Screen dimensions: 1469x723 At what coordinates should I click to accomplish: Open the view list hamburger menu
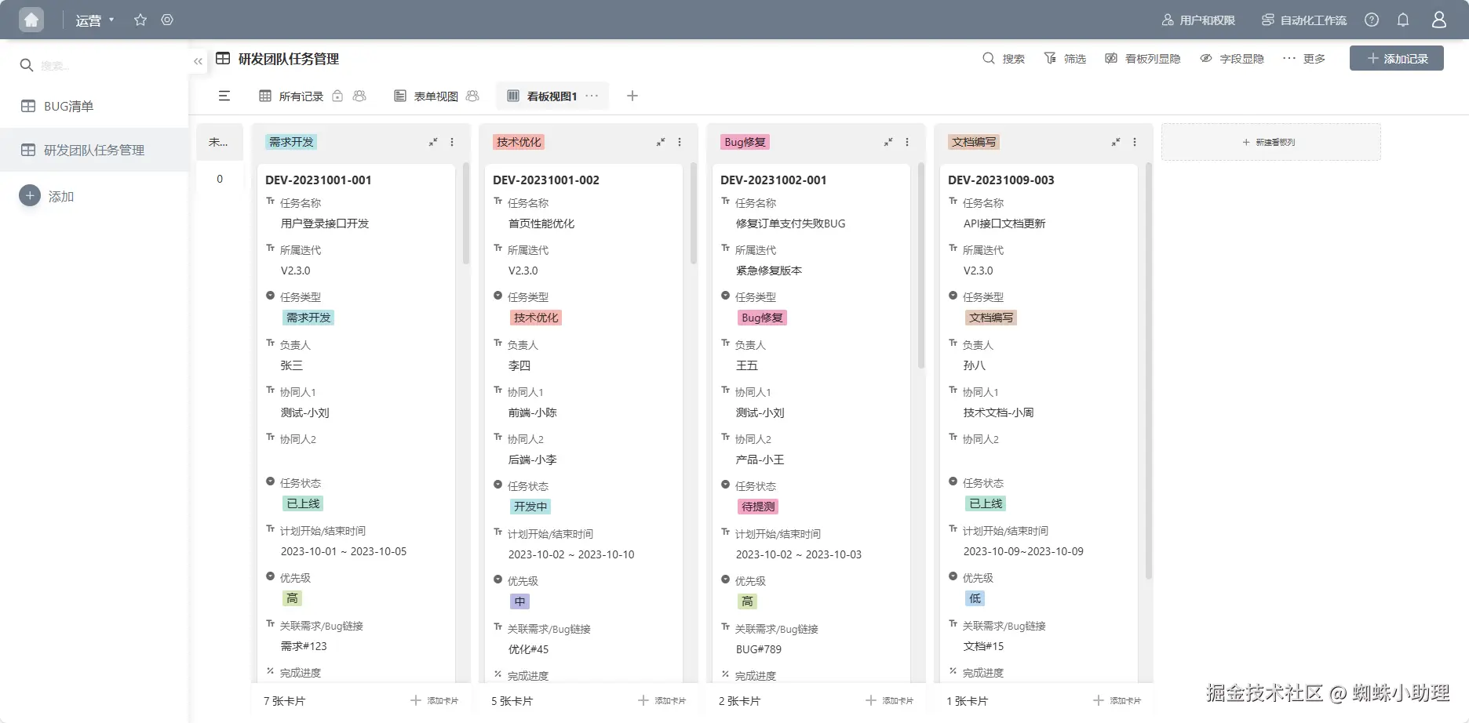[x=224, y=96]
